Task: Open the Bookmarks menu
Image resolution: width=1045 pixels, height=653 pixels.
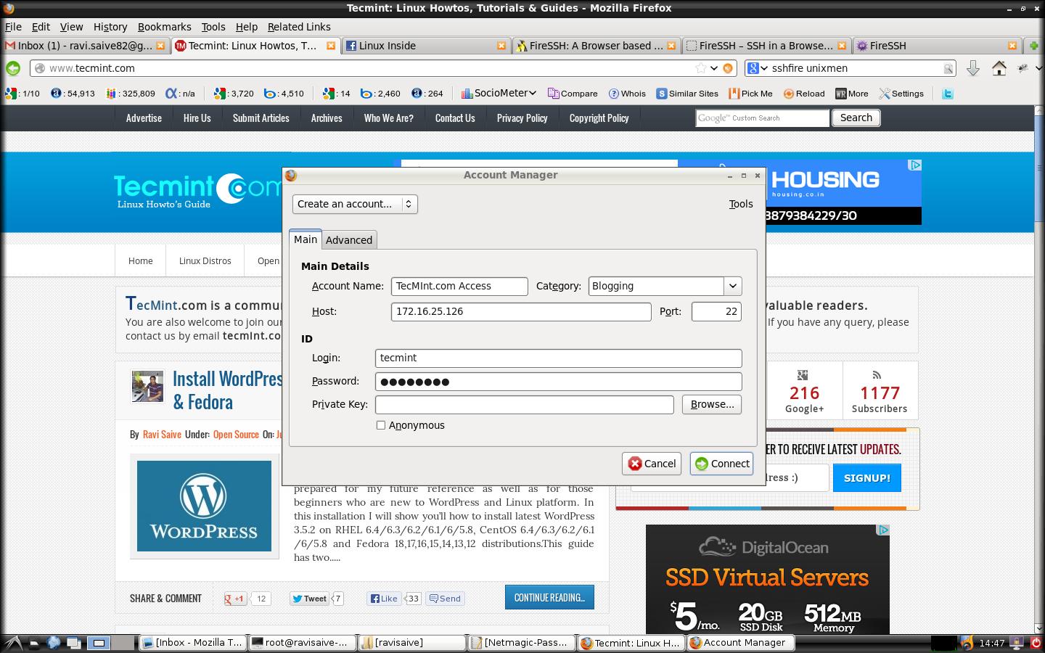Action: (165, 27)
